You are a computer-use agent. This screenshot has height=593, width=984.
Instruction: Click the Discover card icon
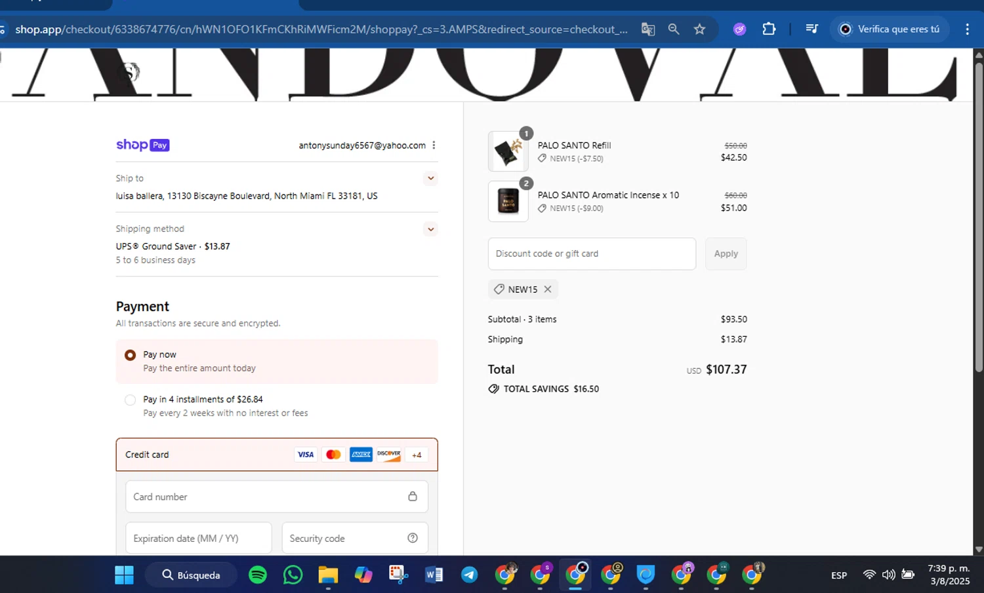(388, 455)
